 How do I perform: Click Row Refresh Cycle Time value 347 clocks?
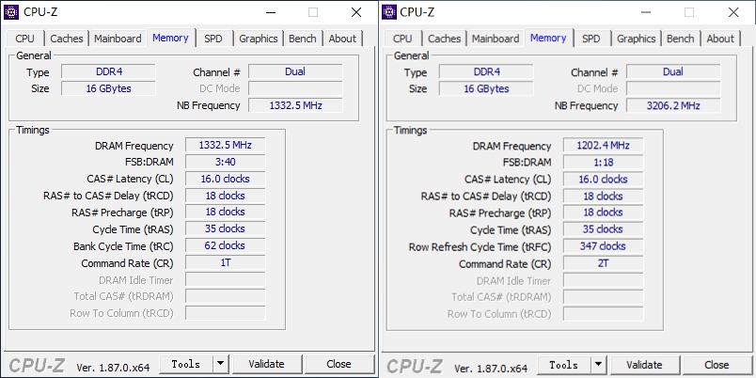point(603,246)
